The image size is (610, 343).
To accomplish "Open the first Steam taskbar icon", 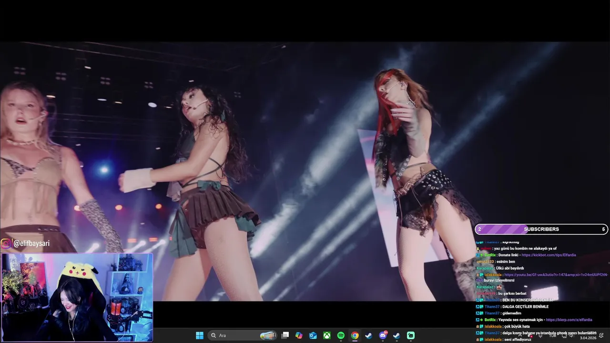I will pyautogui.click(x=368, y=335).
